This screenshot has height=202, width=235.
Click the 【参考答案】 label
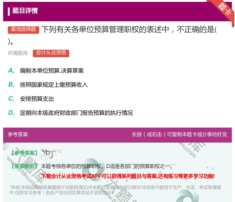[24, 153]
